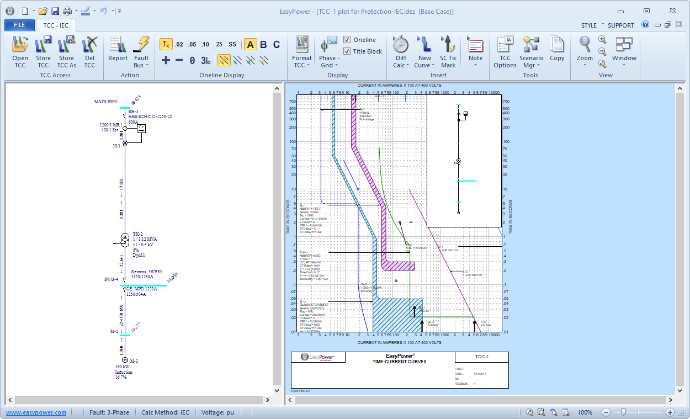
Task: Click the blue Help question mark
Action: tap(645, 25)
